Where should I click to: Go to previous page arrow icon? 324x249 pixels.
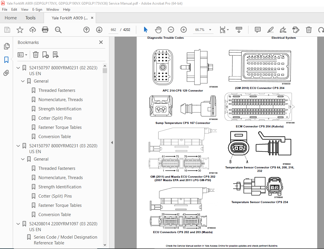click(86, 30)
